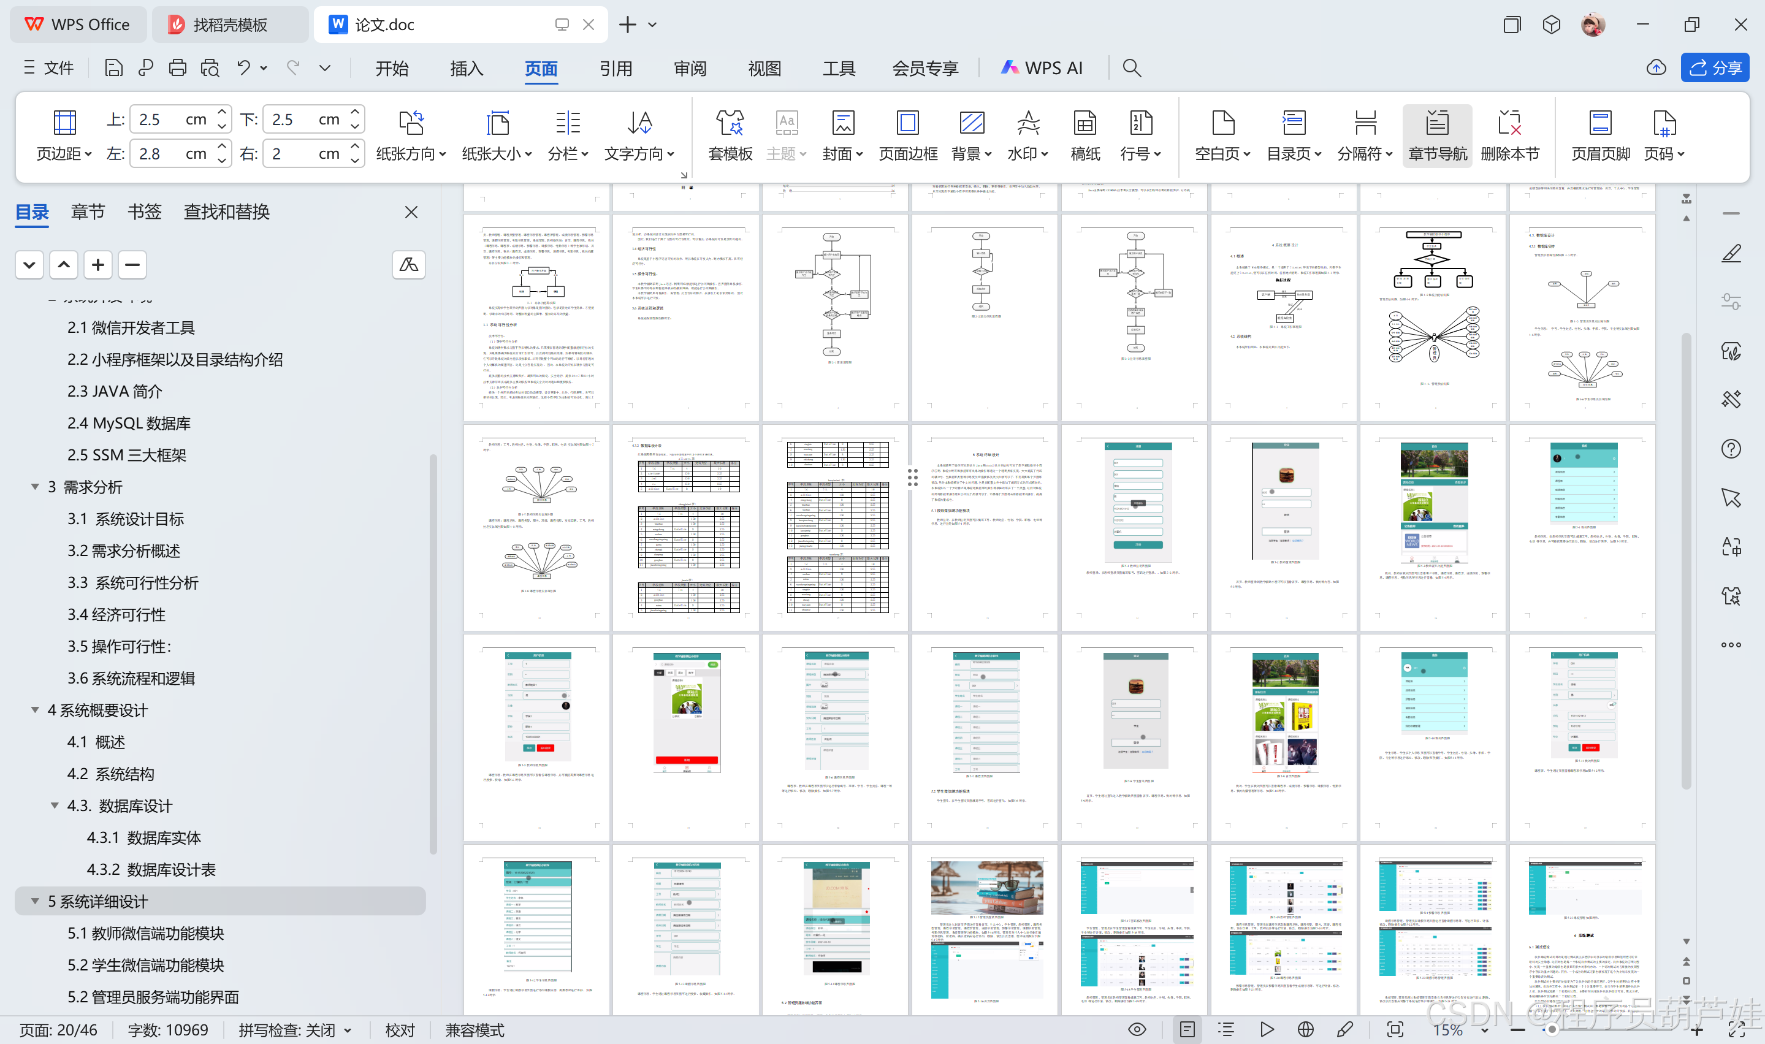This screenshot has width=1765, height=1044.
Task: Collapse the 5 系统详细设计 outline node
Action: (x=34, y=901)
